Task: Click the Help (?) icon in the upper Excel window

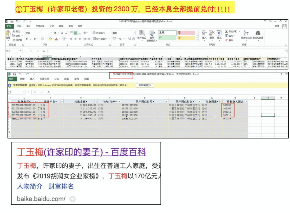Action: pyautogui.click(x=265, y=21)
